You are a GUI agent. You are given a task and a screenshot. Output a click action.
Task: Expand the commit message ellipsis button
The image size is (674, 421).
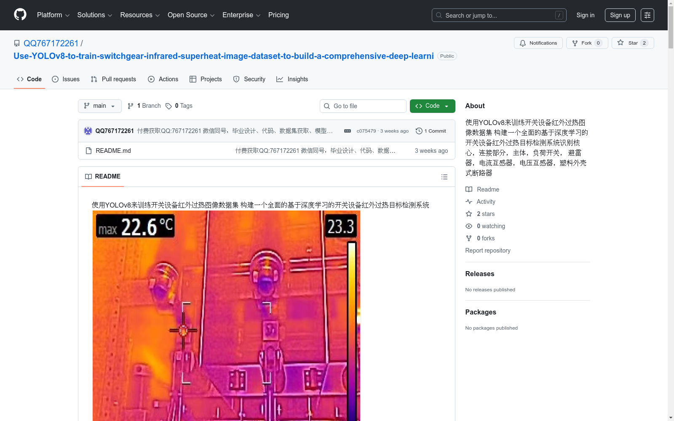(348, 131)
